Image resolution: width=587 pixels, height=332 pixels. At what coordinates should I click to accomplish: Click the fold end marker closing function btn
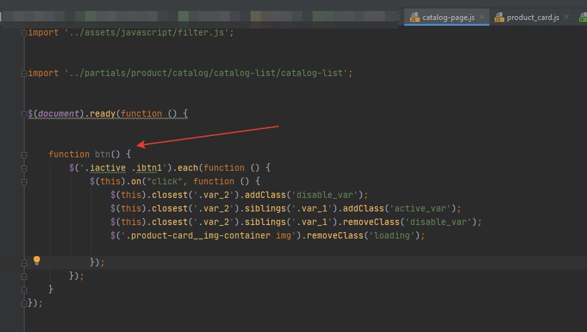click(x=24, y=289)
